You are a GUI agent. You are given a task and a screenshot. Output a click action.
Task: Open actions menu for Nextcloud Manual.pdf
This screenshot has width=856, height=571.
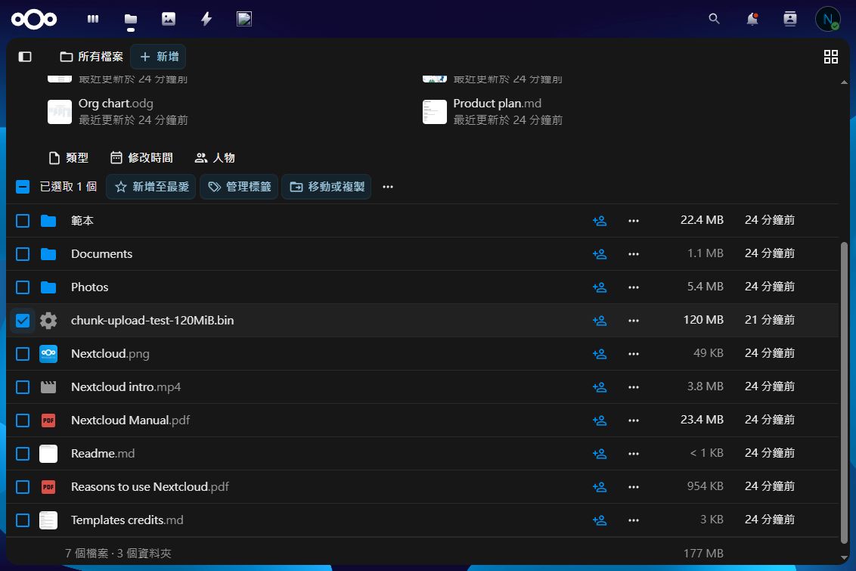point(633,420)
